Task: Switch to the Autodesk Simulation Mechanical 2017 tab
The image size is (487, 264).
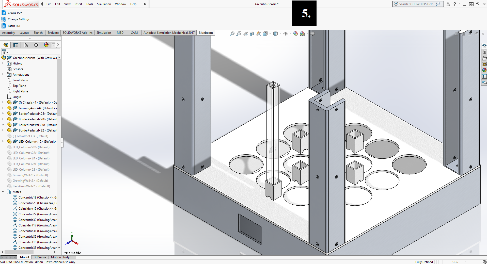Action: point(169,33)
